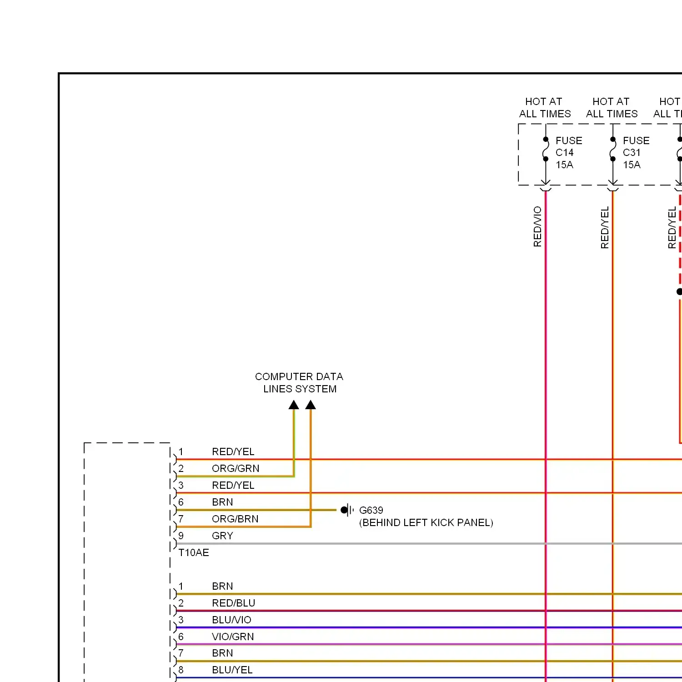
Task: Click the BLU/VIO wire label
Action: point(231,620)
